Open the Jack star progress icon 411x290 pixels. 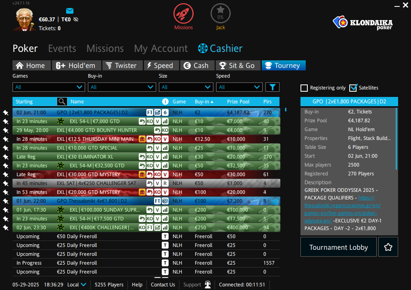(221, 14)
